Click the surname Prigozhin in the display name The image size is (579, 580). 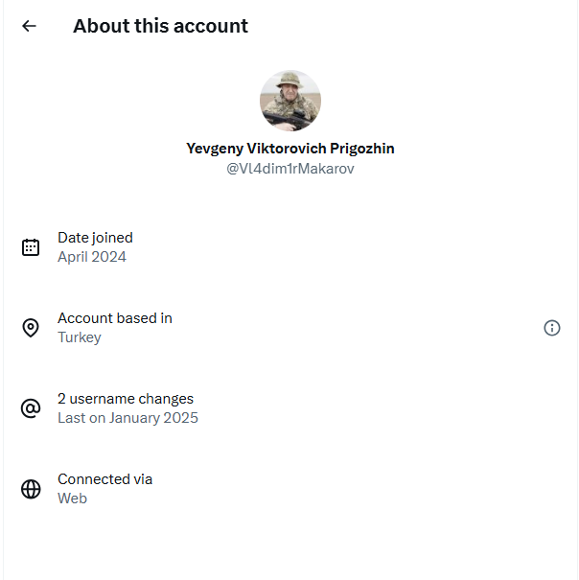pyautogui.click(x=361, y=149)
